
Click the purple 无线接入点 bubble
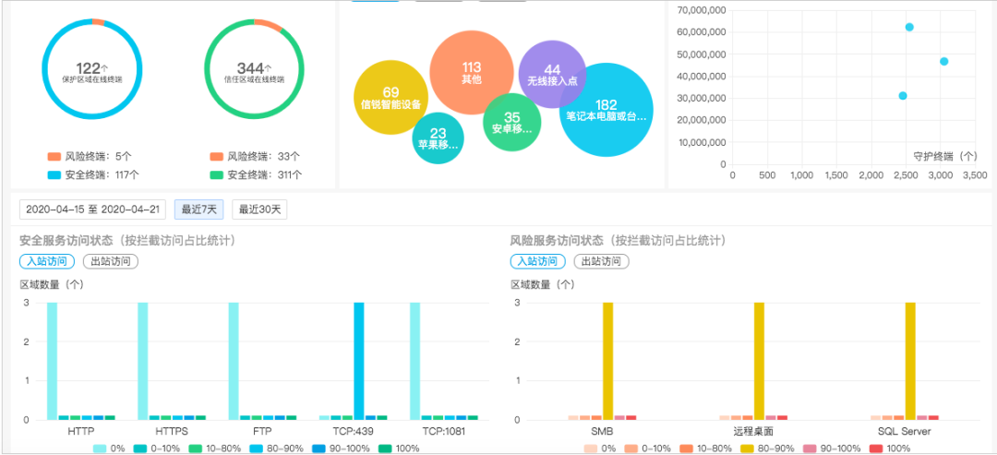pos(552,75)
